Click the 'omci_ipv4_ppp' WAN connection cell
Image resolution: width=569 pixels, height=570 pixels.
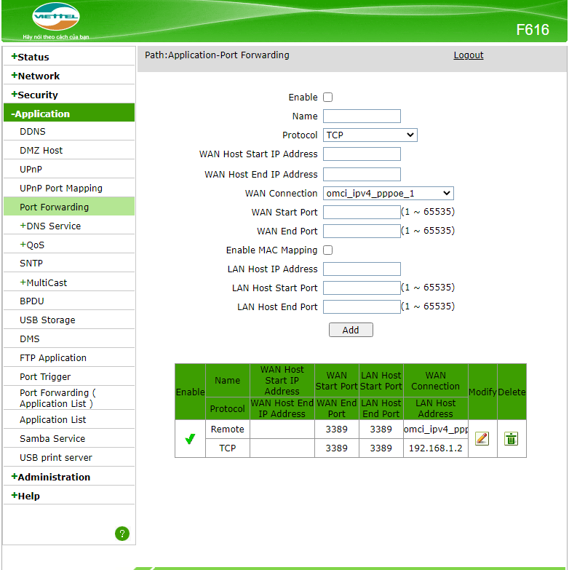[x=435, y=429]
